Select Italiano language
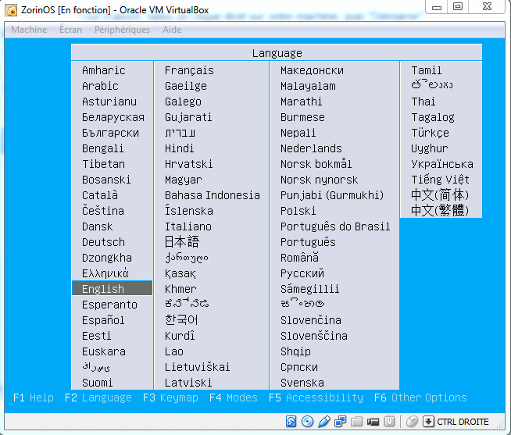The image size is (511, 435). tap(188, 226)
